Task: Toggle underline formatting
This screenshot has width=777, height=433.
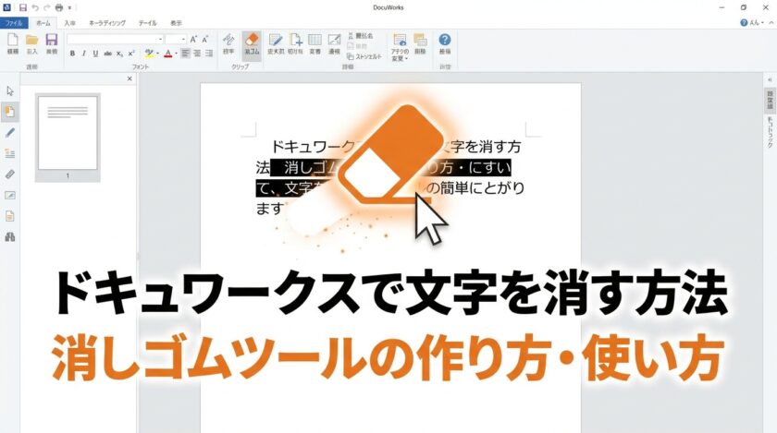Action: point(95,54)
